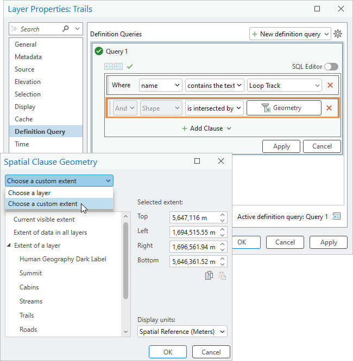Click the search magnifier icon
353x361 pixels.
pos(66,29)
